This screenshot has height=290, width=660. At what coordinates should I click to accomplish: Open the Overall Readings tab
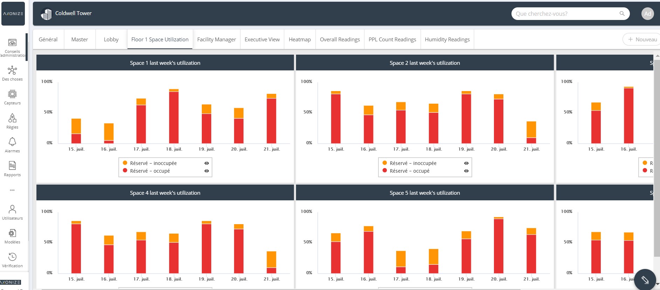[x=340, y=40]
